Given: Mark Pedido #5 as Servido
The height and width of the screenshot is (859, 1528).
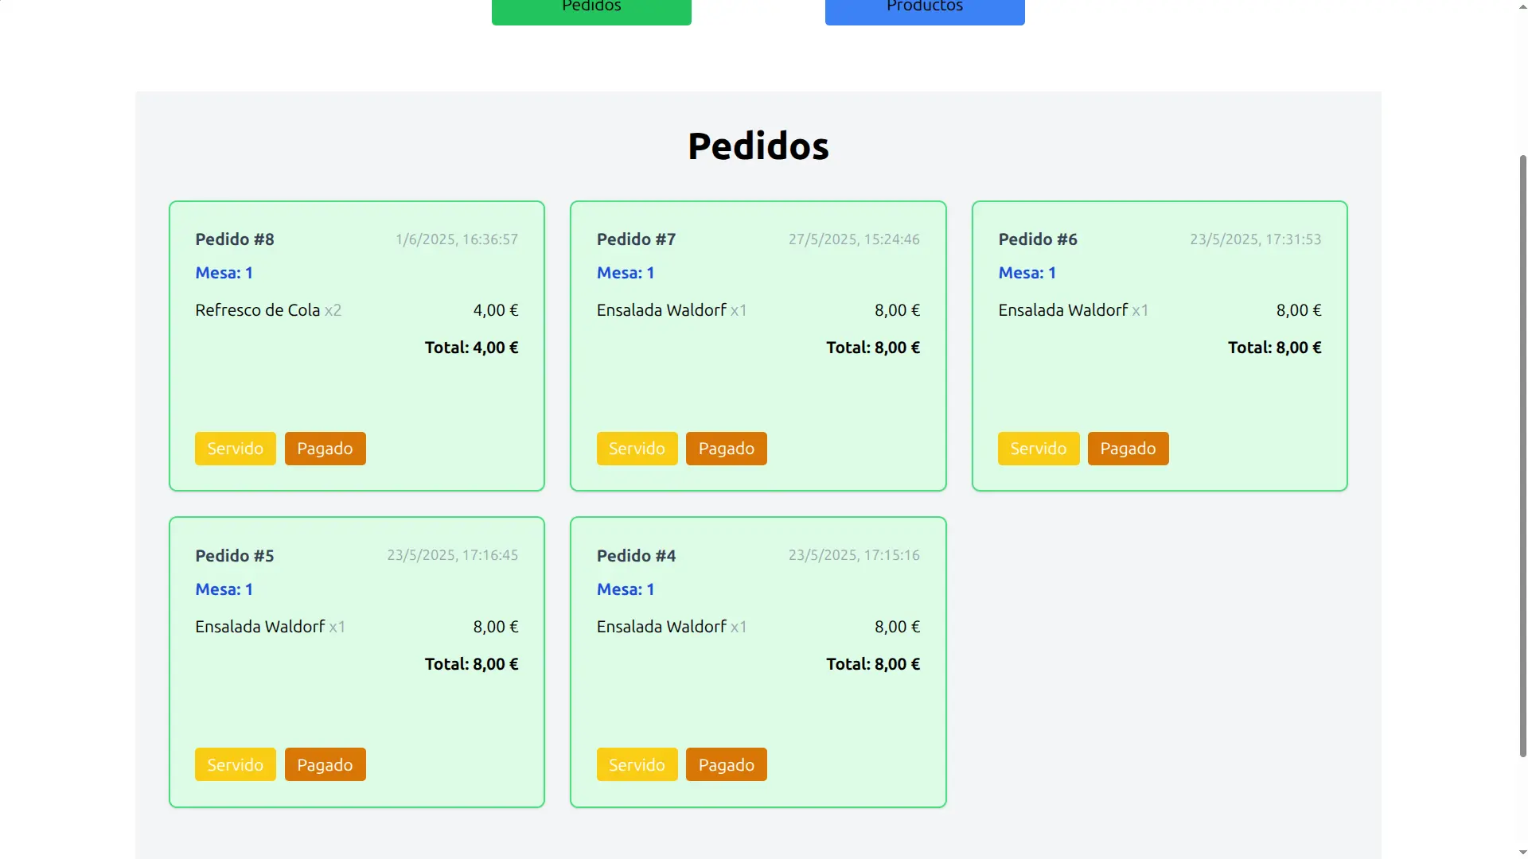Looking at the screenshot, I should click(236, 764).
